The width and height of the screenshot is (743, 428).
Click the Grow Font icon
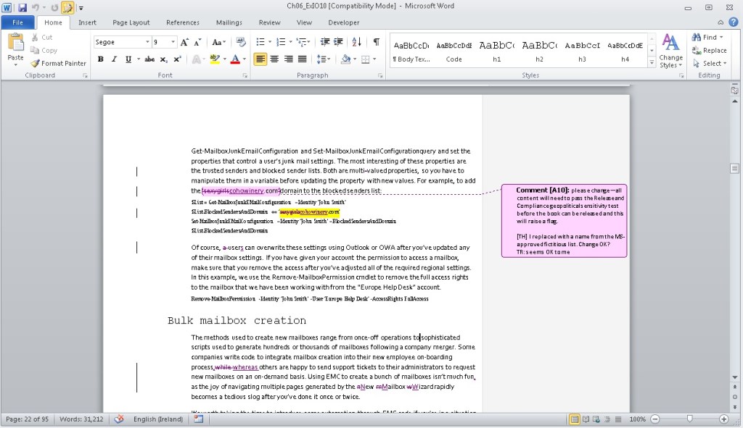(184, 42)
